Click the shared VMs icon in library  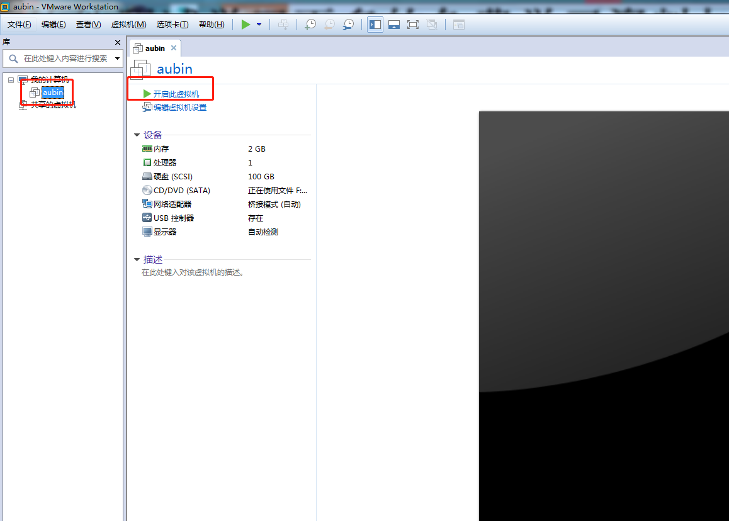click(23, 106)
